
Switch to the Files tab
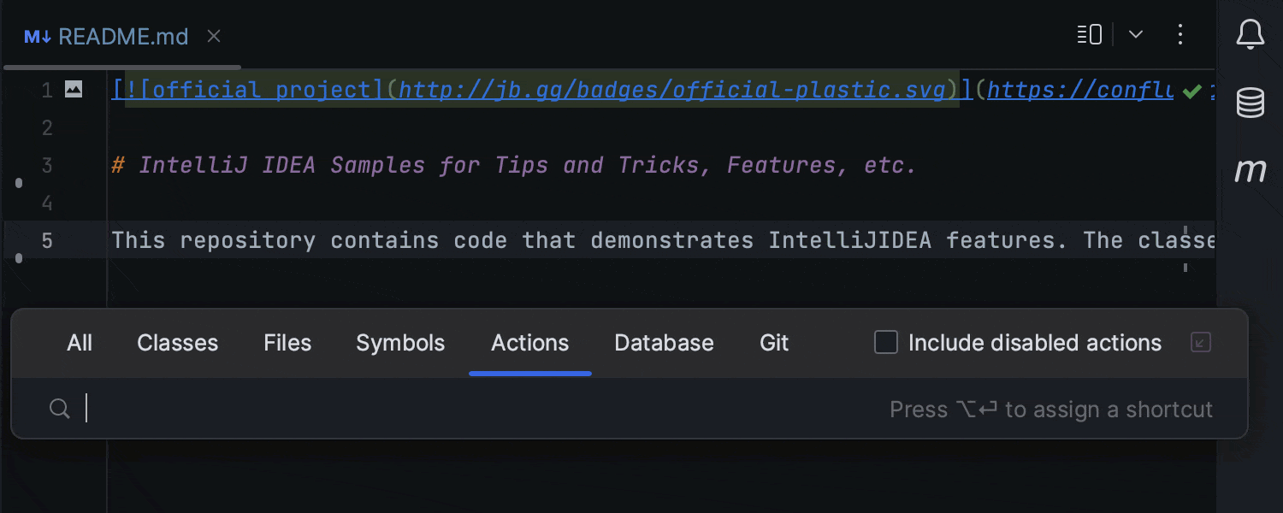[287, 343]
